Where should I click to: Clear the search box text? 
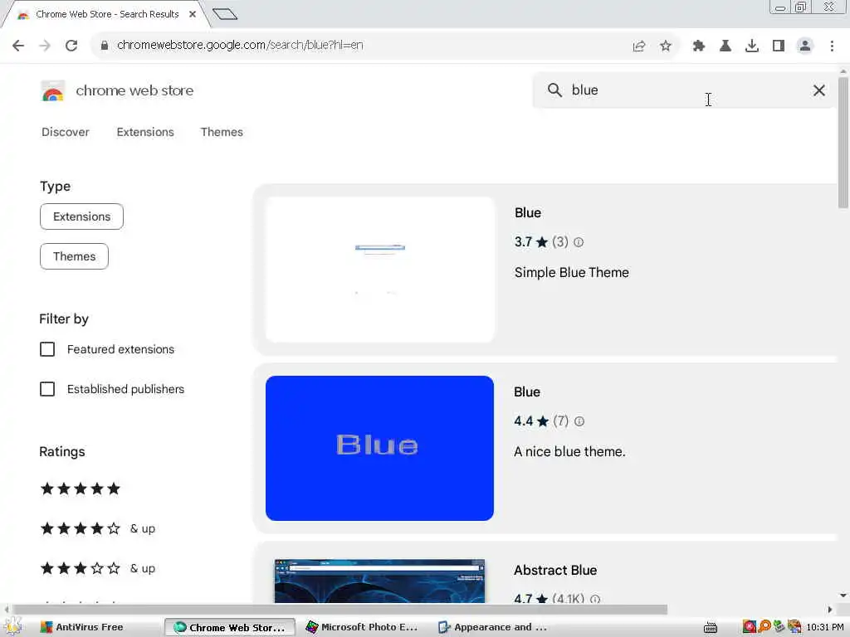819,90
